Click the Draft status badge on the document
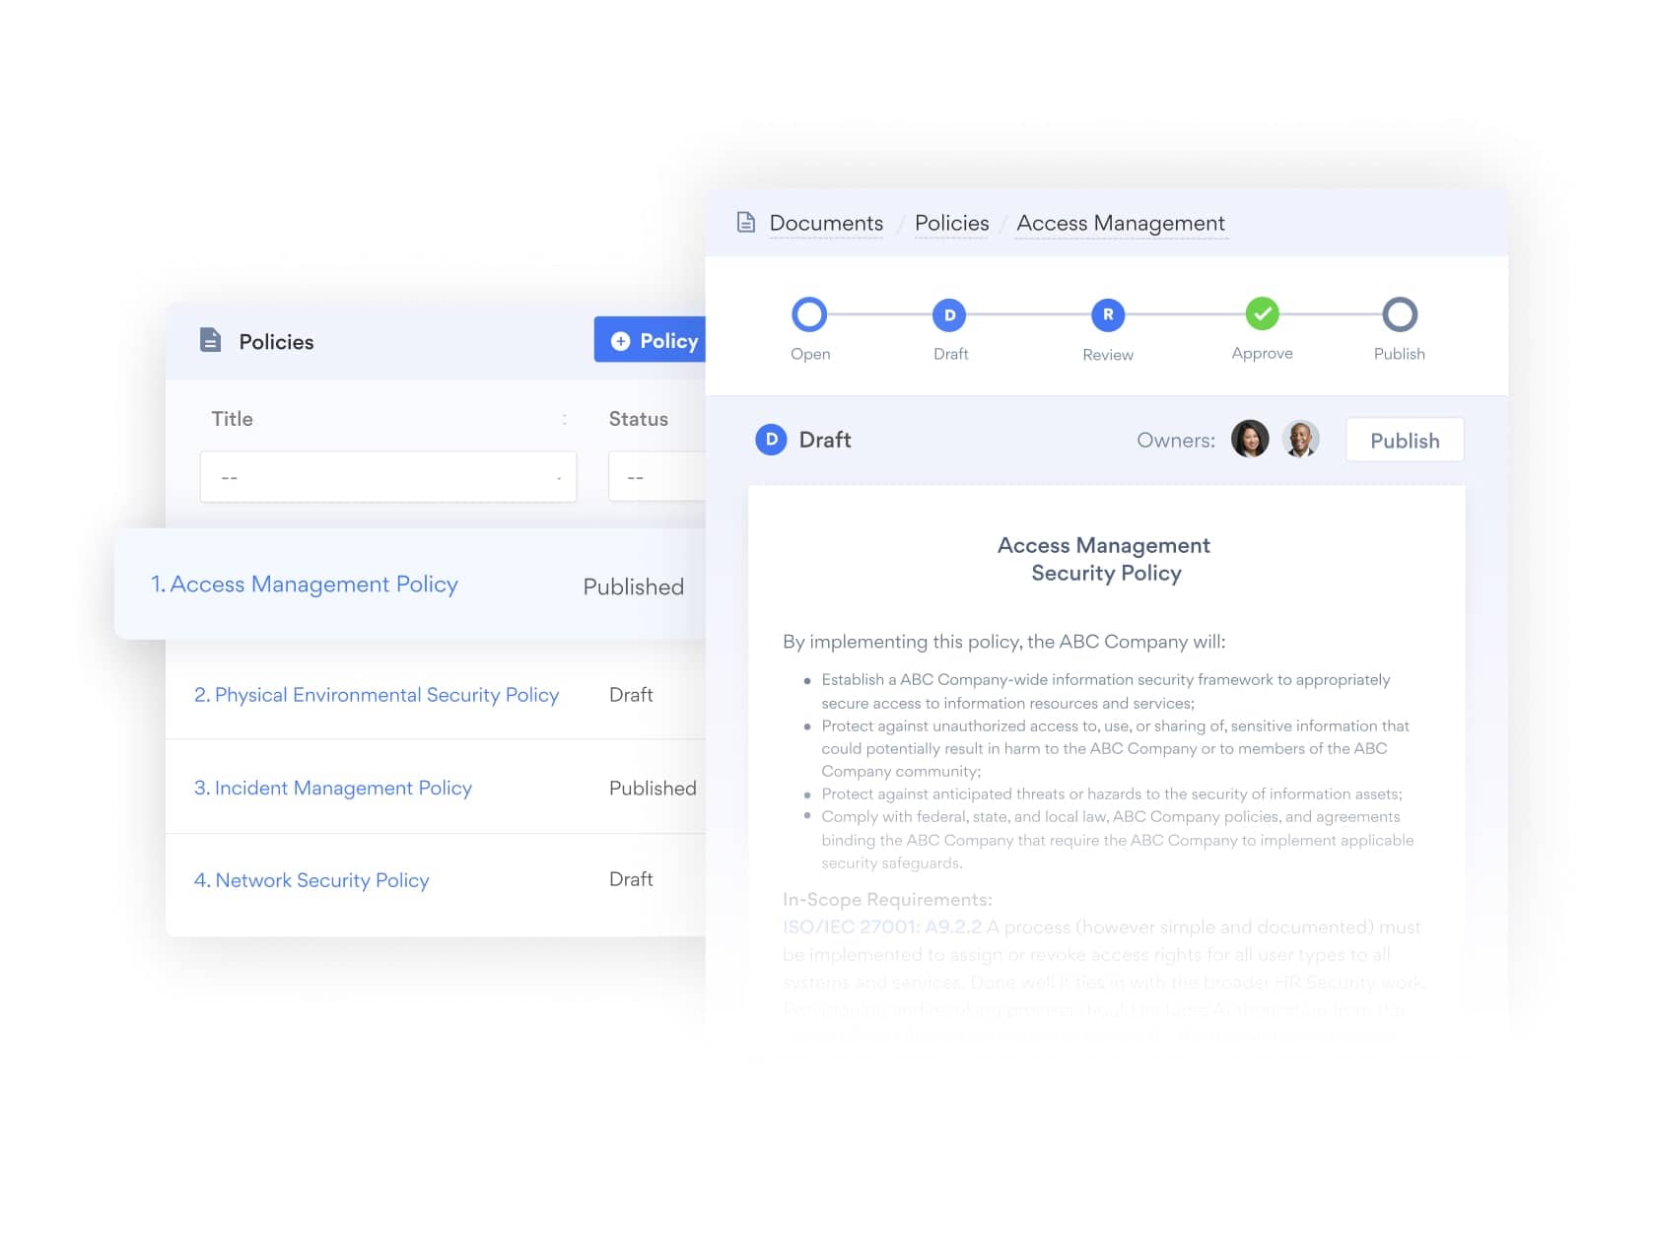Screen dimensions: 1656x1242 pyautogui.click(x=772, y=440)
